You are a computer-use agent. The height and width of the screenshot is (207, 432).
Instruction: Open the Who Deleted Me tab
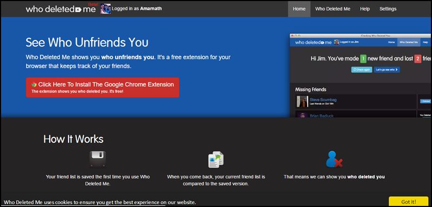[x=333, y=9]
